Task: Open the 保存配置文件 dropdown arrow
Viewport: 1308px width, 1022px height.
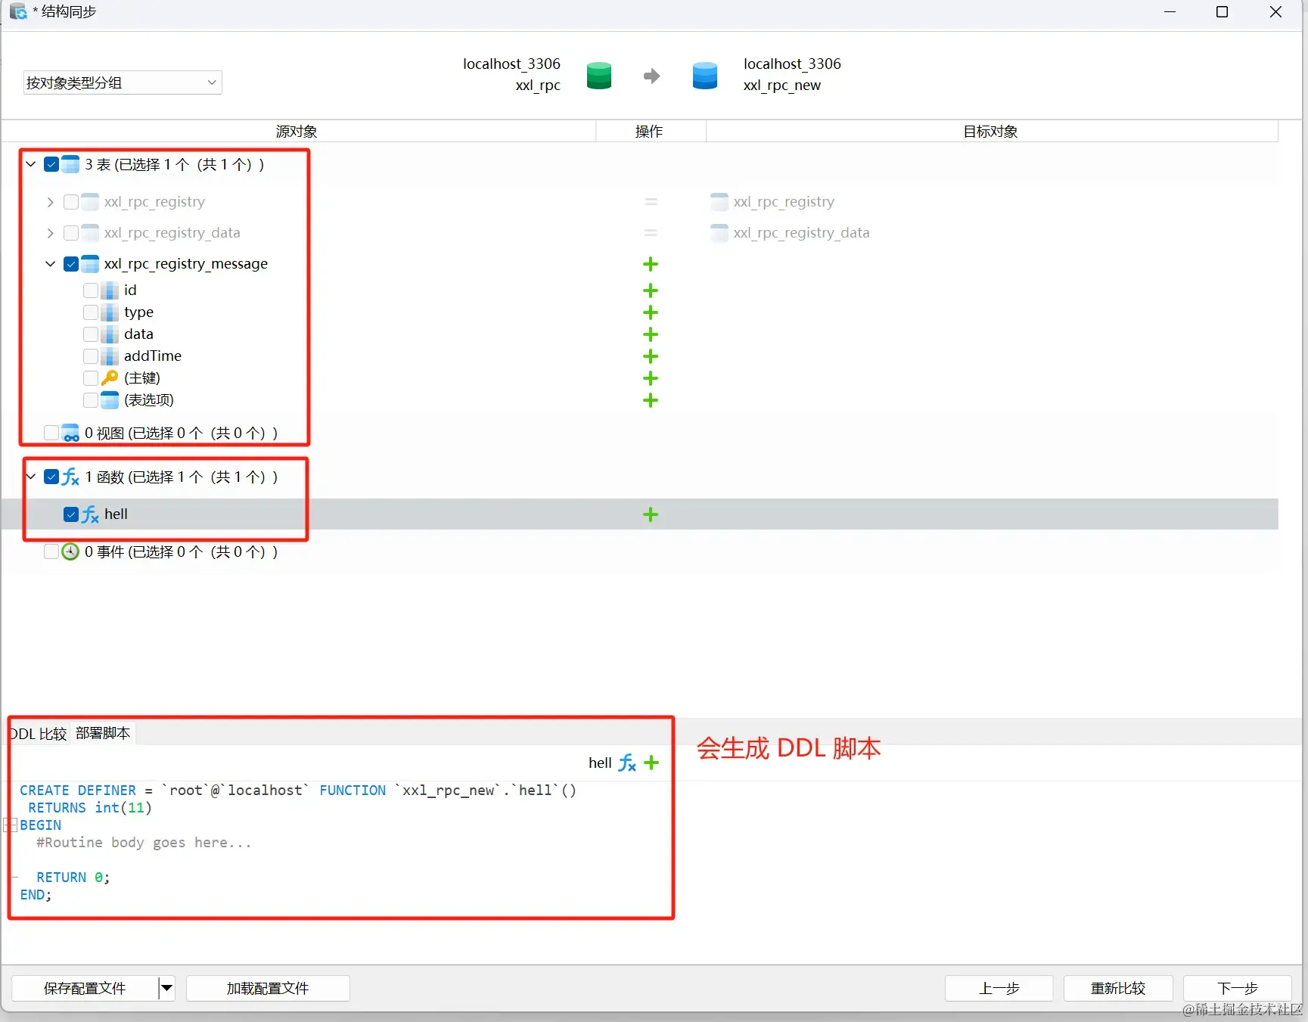Action: (166, 988)
